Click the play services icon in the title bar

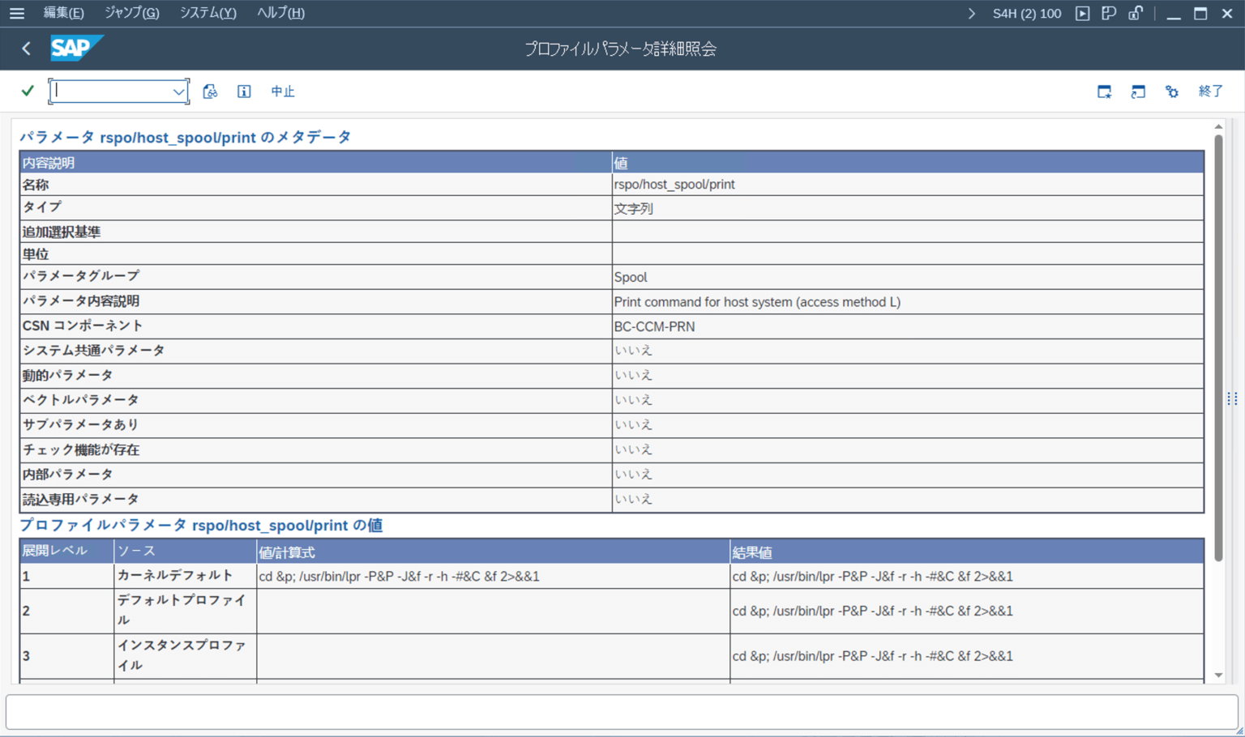[1082, 13]
